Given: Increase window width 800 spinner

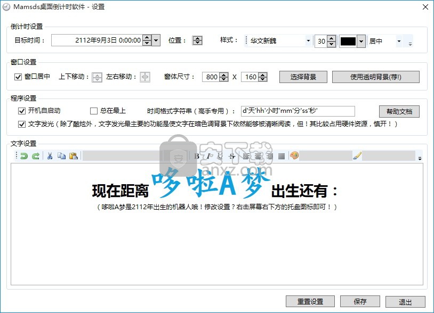Looking at the screenshot, I should [223, 75].
